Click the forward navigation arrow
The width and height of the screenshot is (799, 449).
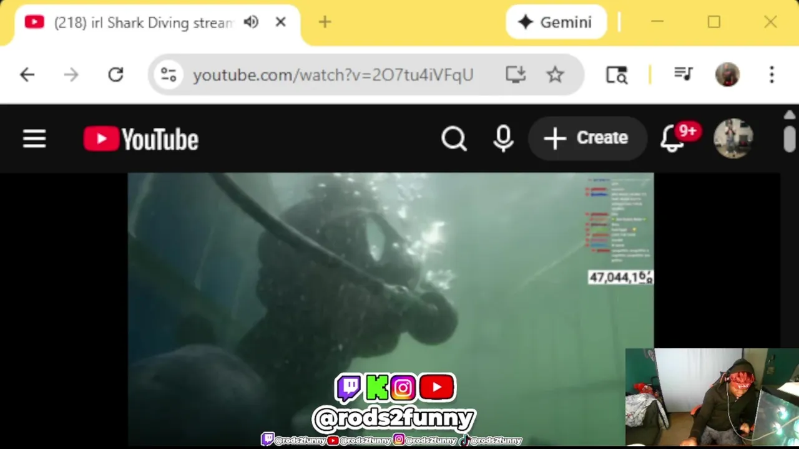coord(71,75)
